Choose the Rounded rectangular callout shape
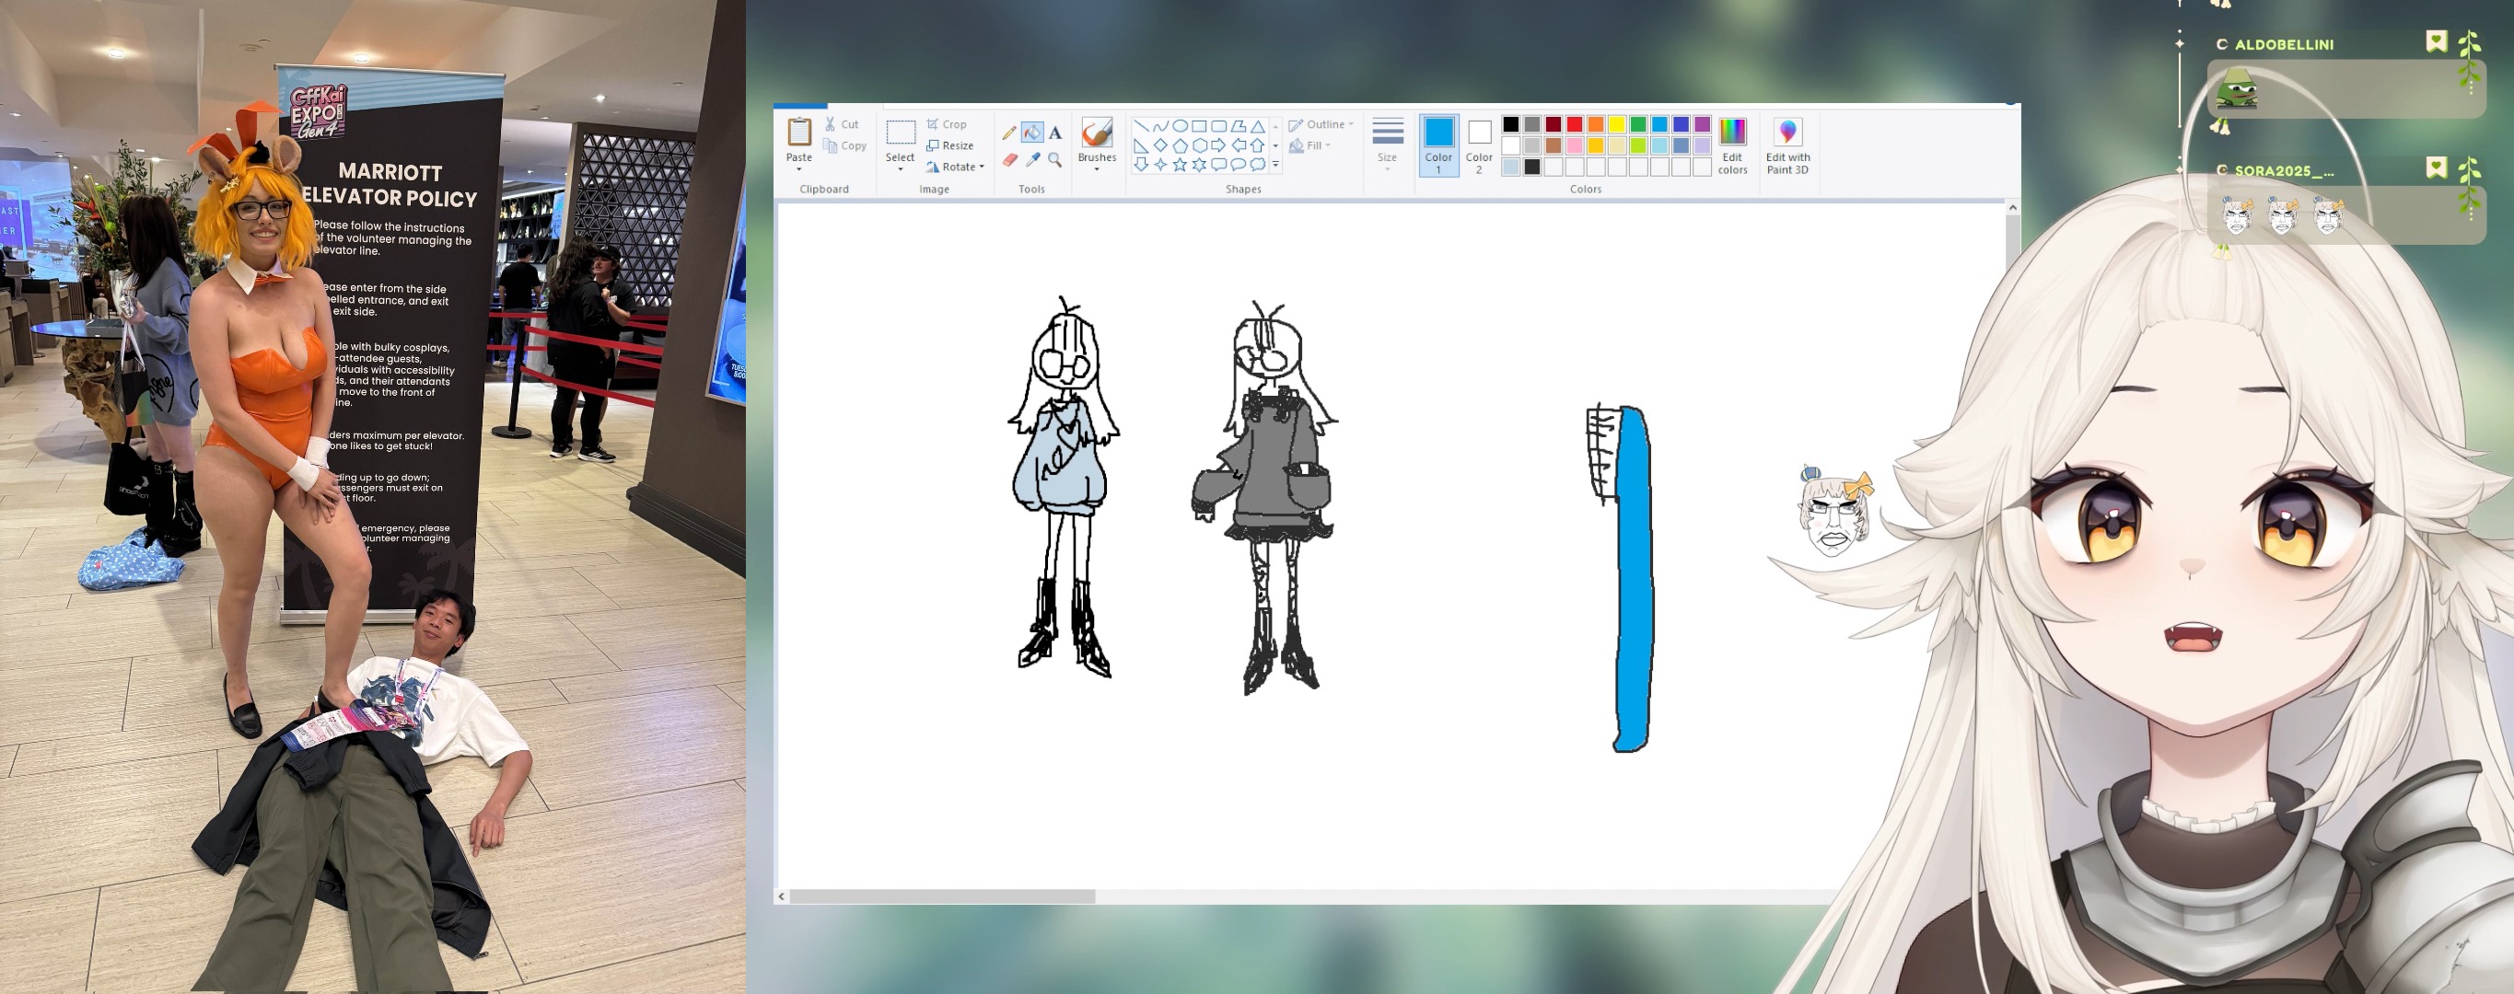The height and width of the screenshot is (994, 2514). (1218, 165)
